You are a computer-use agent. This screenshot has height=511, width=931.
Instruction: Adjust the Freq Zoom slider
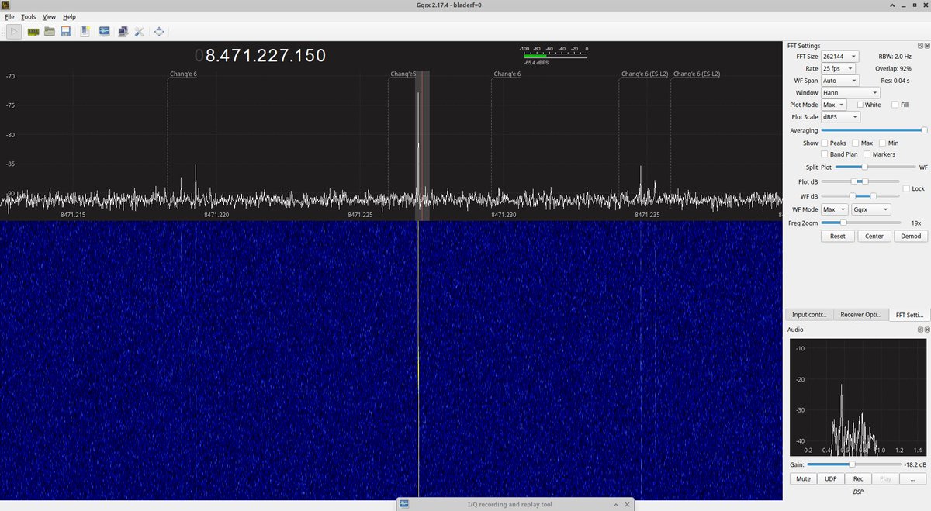pyautogui.click(x=861, y=223)
